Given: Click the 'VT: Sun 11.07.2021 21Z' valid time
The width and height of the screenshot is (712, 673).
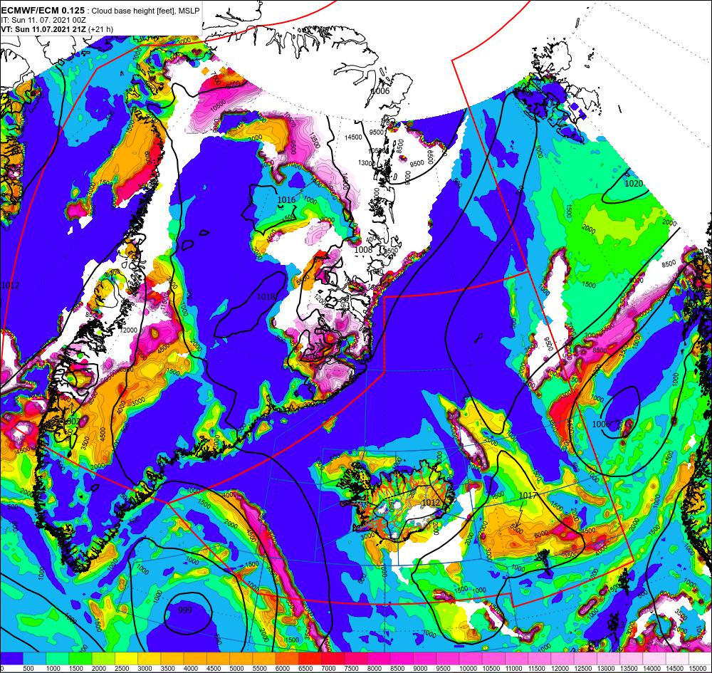Looking at the screenshot, I should [43, 29].
